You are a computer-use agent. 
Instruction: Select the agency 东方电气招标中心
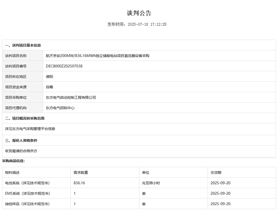coord(60,108)
